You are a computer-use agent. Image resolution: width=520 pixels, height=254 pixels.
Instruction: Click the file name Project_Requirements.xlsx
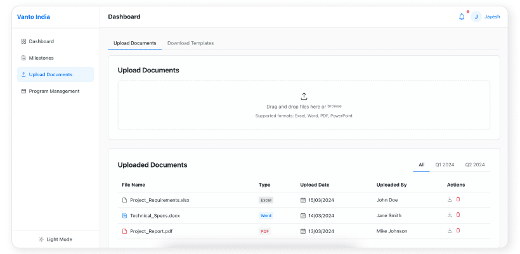click(160, 200)
